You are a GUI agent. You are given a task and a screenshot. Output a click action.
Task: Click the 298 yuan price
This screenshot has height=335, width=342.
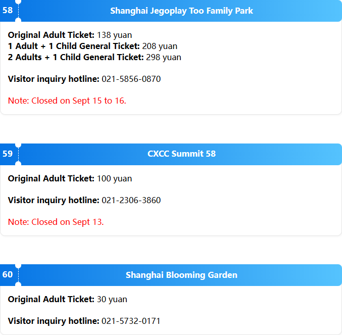[x=164, y=58]
